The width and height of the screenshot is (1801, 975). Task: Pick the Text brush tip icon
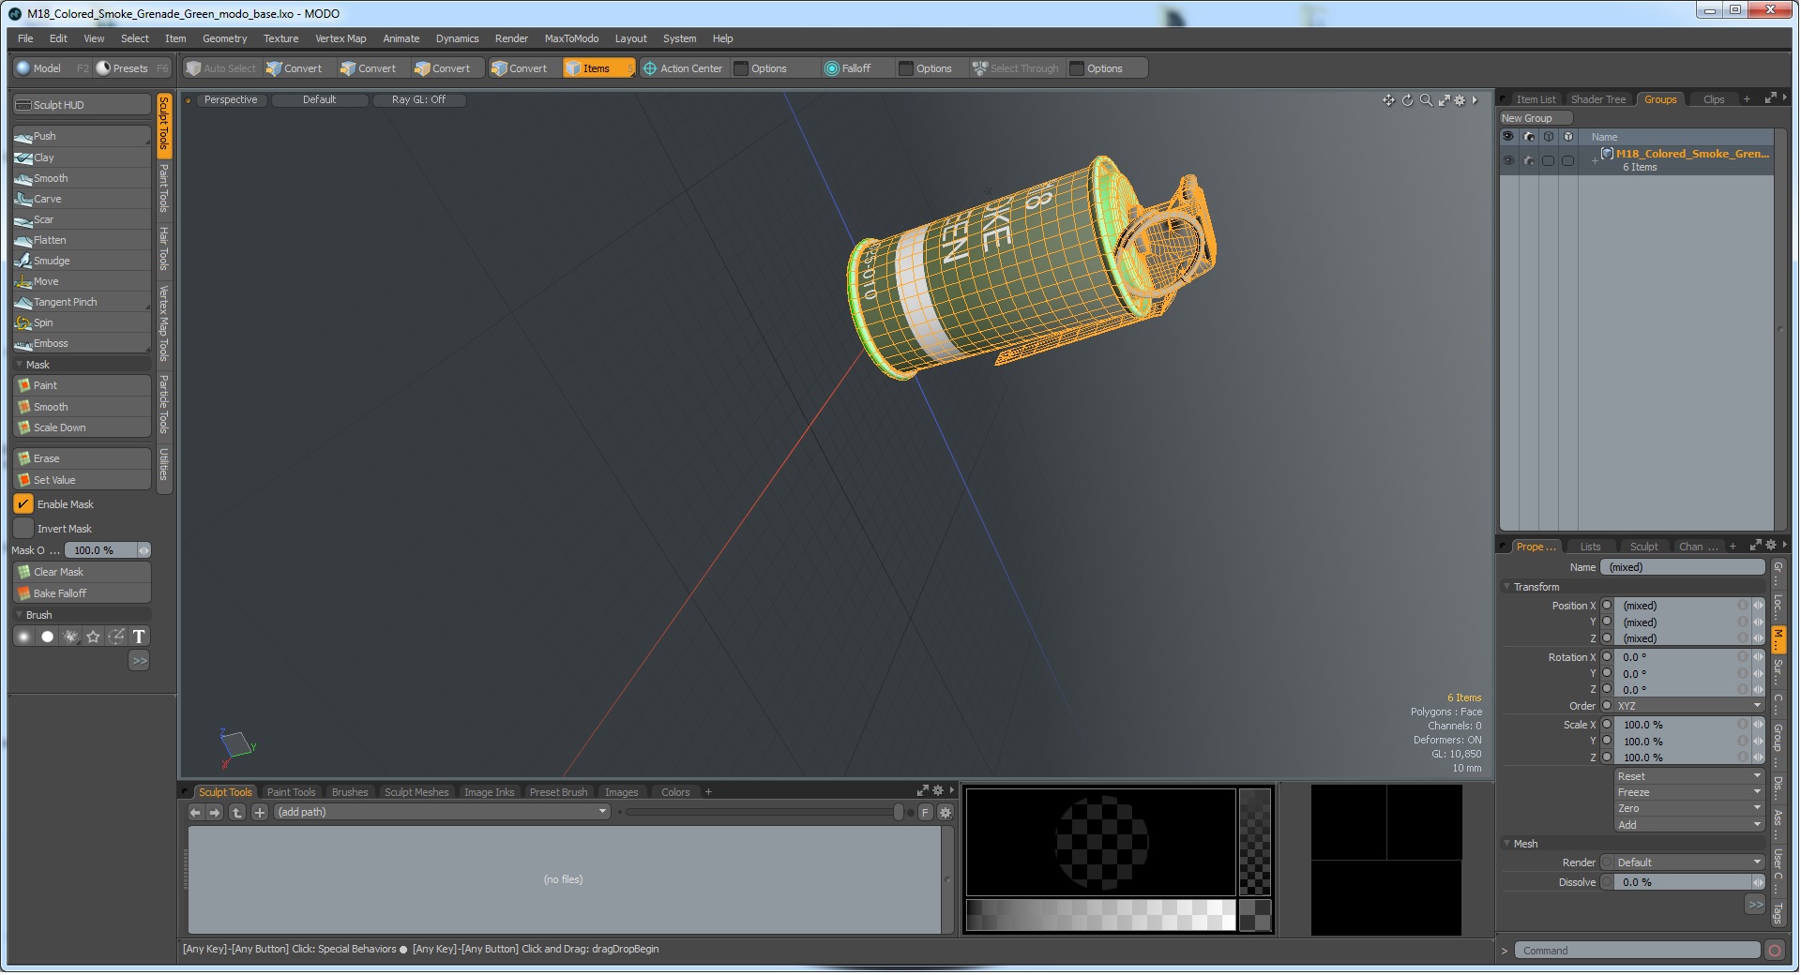(x=139, y=637)
